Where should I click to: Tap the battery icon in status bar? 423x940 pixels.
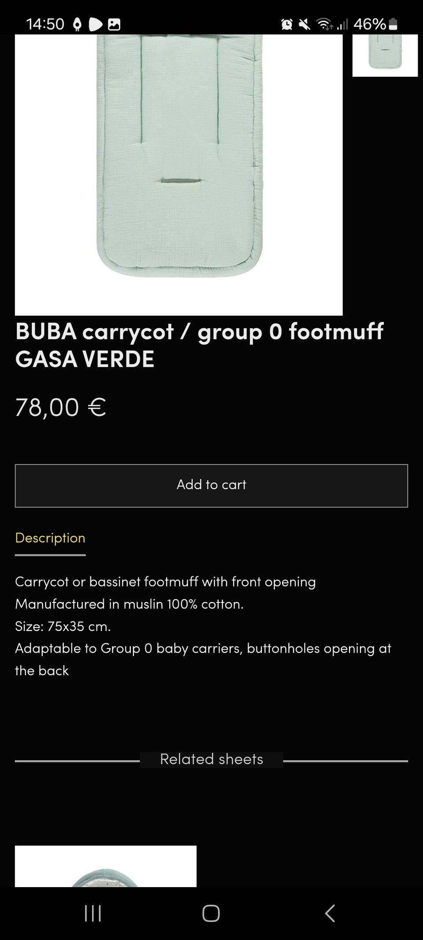click(x=393, y=24)
